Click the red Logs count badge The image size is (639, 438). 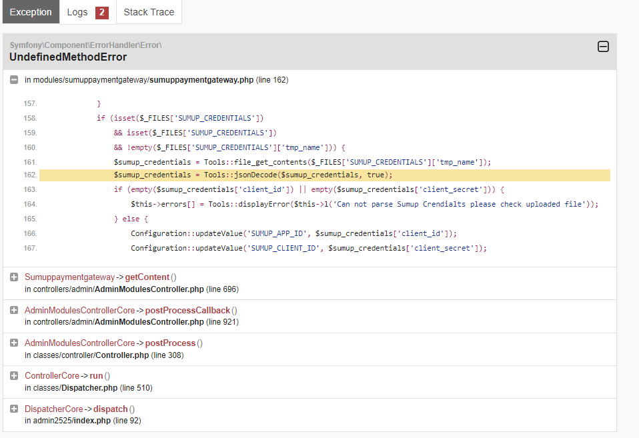pos(101,13)
